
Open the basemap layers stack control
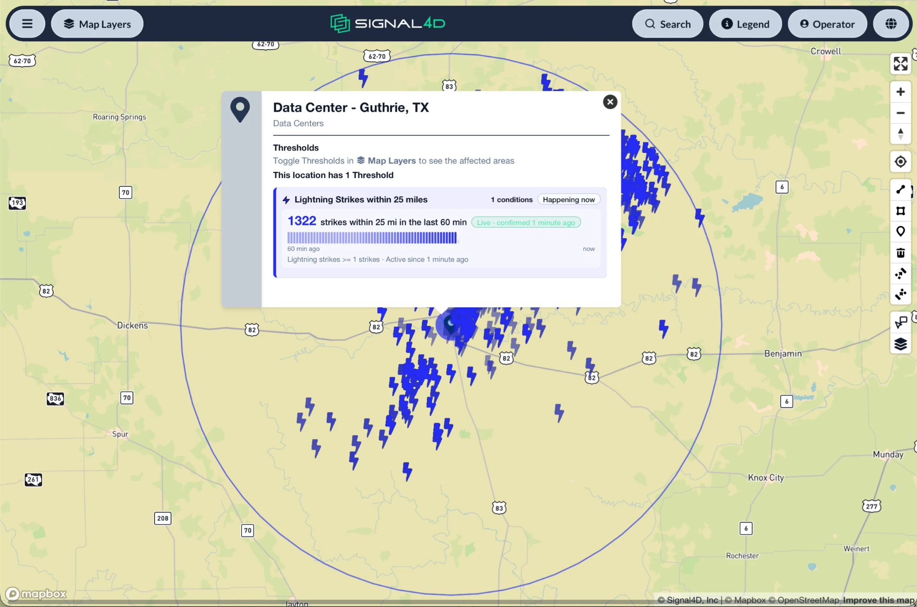[x=900, y=344]
